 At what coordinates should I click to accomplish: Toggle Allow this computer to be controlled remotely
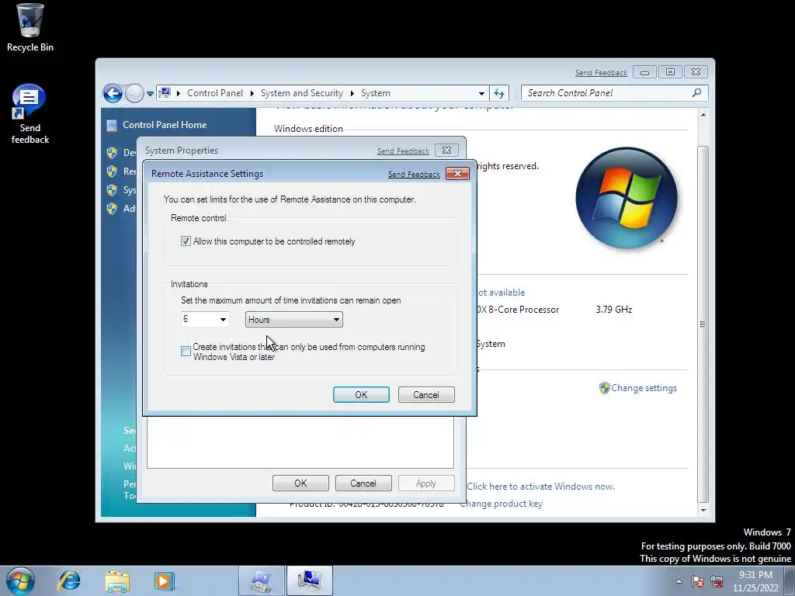coord(186,241)
